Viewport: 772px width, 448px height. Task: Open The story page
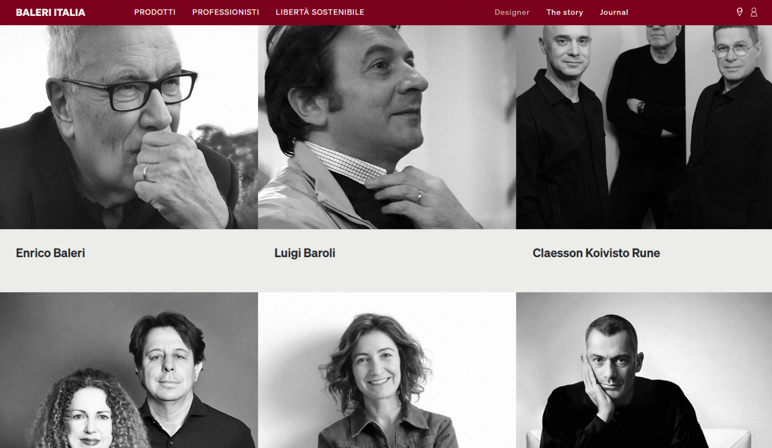564,12
